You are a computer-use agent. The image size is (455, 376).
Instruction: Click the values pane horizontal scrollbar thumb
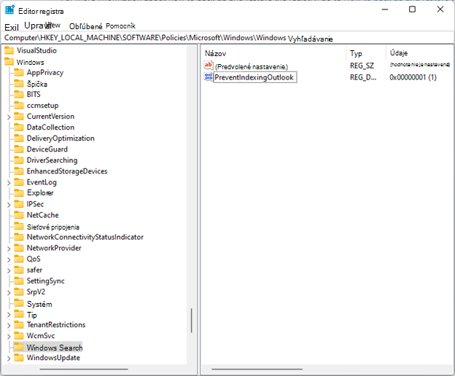[257, 369]
